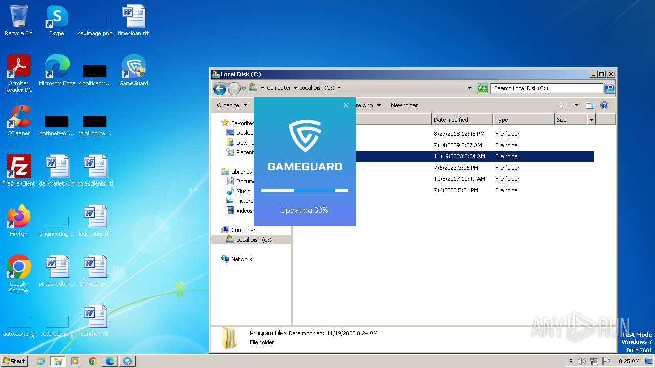
Task: Click the GameGuard update progress bar
Action: click(x=305, y=191)
